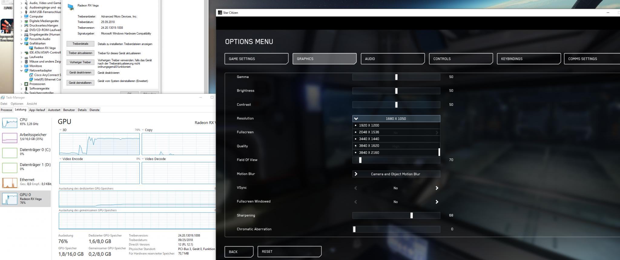Click the Chromatic Aberration slider handle
This screenshot has height=260, width=620.
point(354,229)
